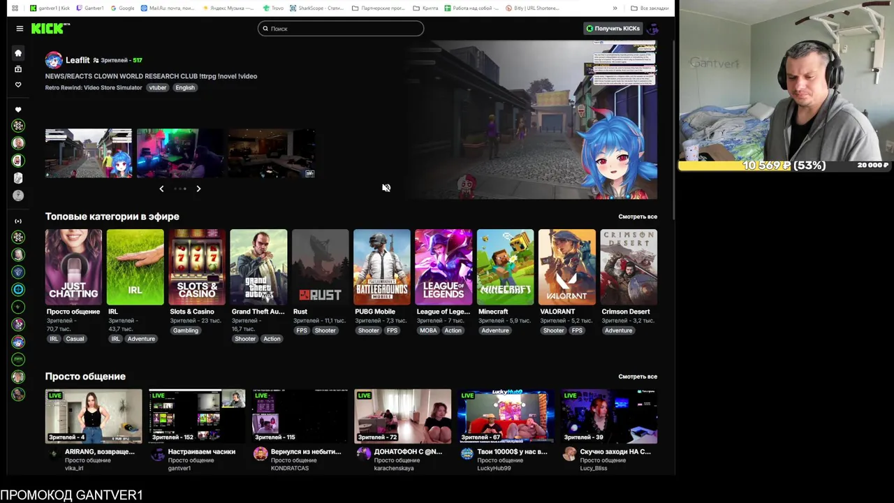Open Leaflit's channel avatar
The image size is (894, 503).
pos(54,60)
